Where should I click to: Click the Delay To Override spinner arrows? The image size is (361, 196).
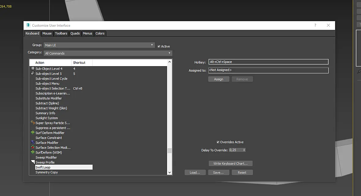[x=244, y=150]
